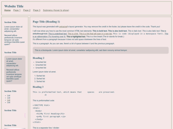The width and height of the screenshot is (173, 129).
Task: Click Submenu (hover to show) nav item
Action: (x=56, y=10)
